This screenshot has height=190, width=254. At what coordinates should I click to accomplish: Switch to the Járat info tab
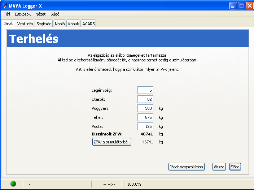[25, 24]
